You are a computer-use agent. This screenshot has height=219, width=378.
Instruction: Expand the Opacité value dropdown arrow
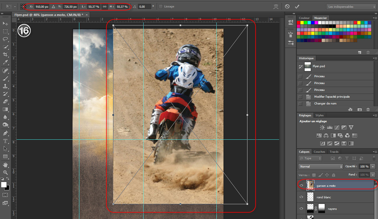373,167
